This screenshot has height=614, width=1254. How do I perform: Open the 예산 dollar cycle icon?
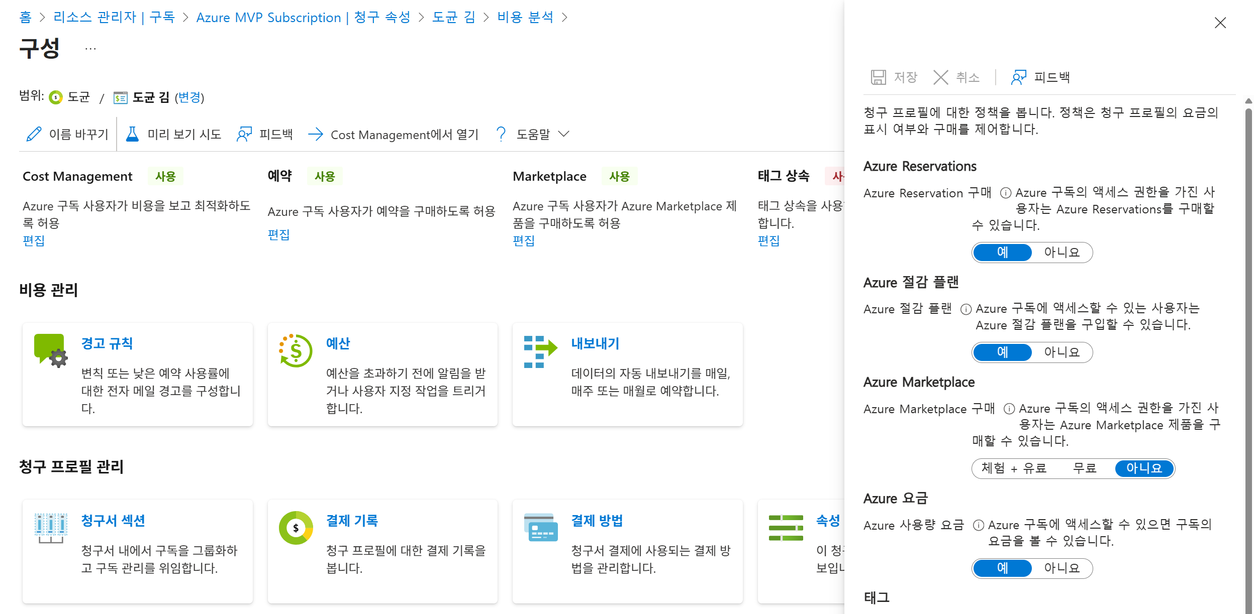coord(296,350)
